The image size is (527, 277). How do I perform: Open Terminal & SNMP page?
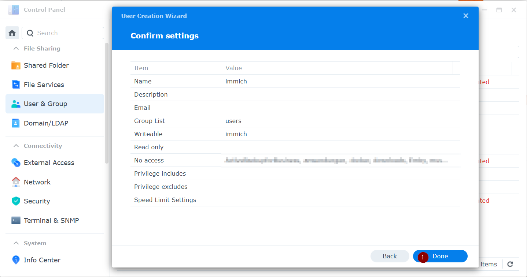pos(55,220)
